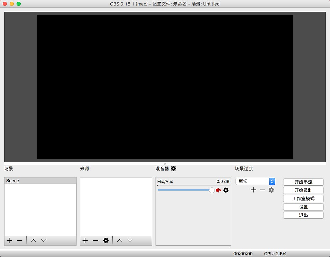This screenshot has height=257, width=330.
Task: Move scene up with arrow icon
Action: click(x=33, y=240)
